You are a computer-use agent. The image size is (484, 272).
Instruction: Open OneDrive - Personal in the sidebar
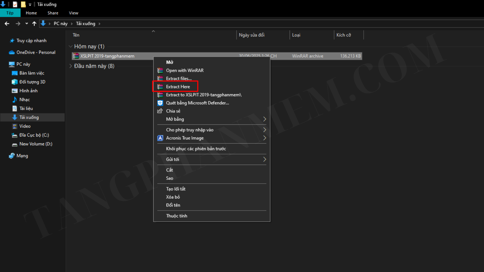coord(36,52)
